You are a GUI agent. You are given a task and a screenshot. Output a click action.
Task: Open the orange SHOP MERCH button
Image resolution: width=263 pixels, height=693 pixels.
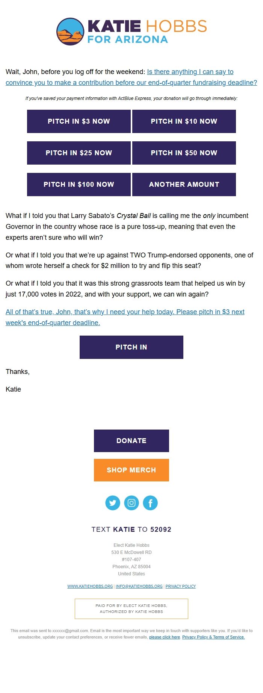[131, 470]
